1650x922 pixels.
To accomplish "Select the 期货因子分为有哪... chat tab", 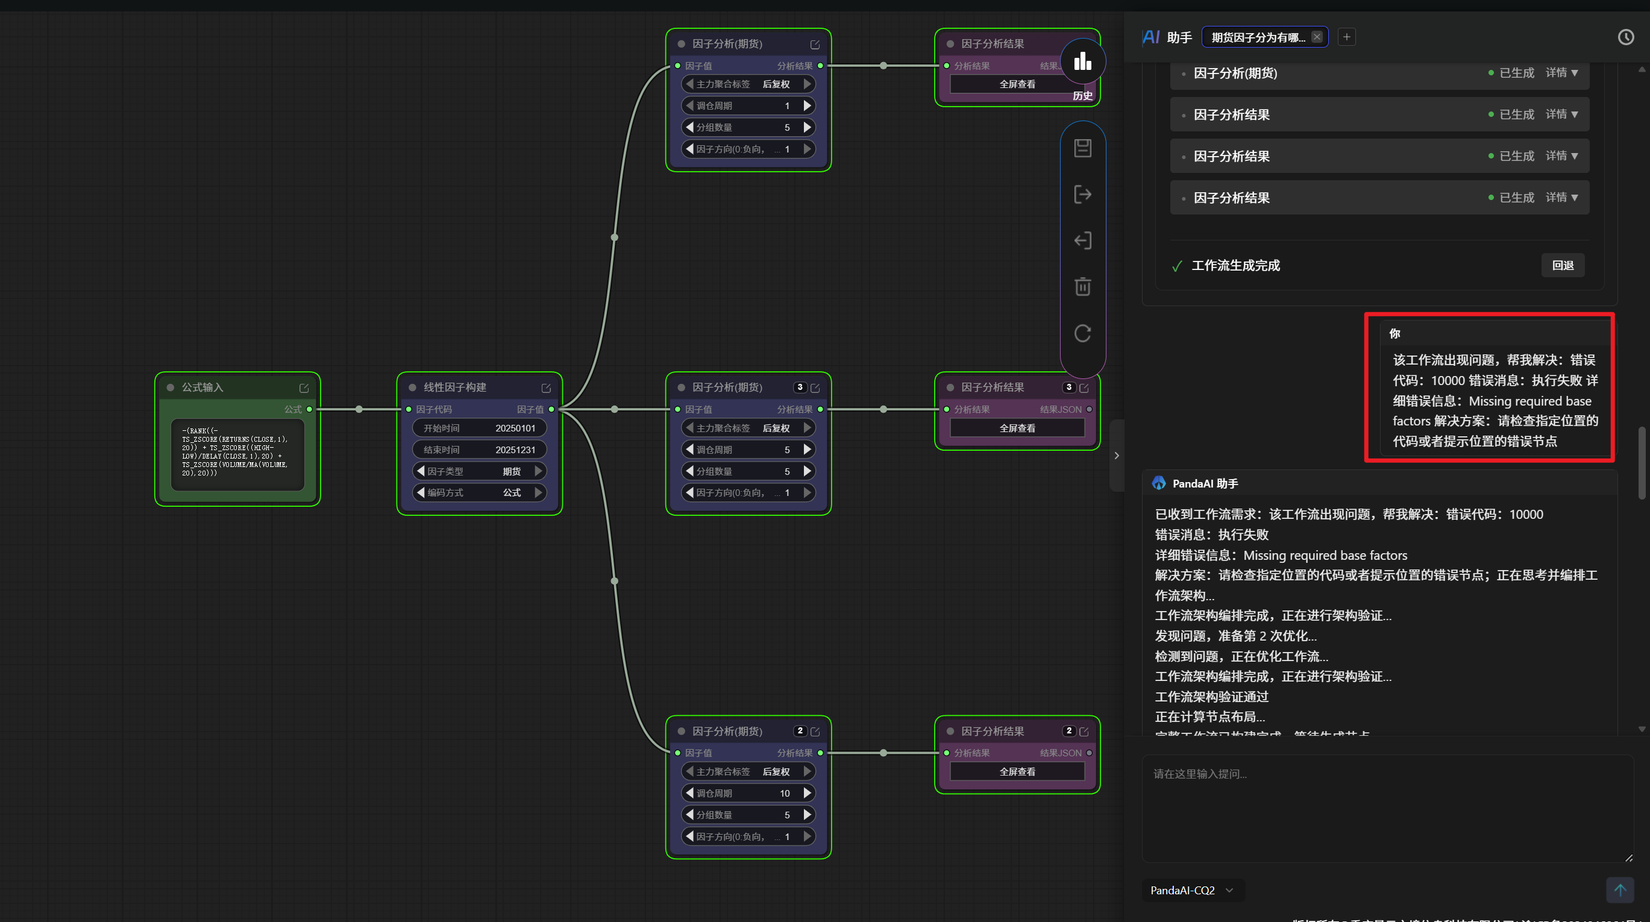I will coord(1257,37).
